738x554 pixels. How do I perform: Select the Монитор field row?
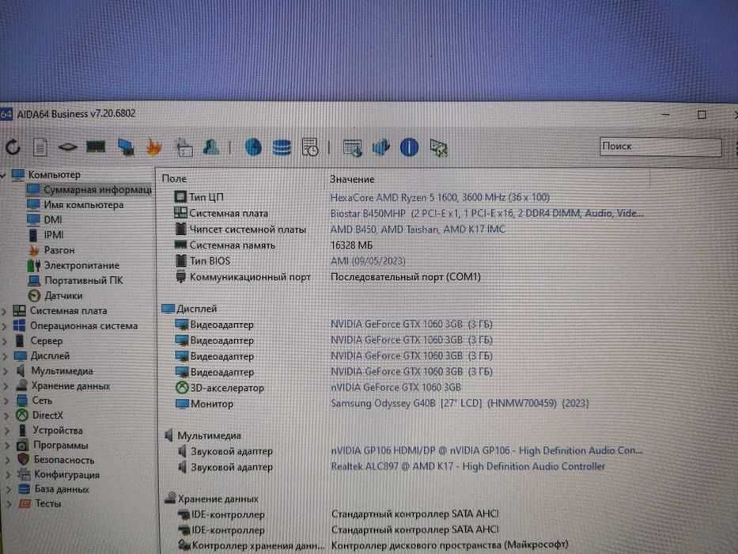coord(204,404)
